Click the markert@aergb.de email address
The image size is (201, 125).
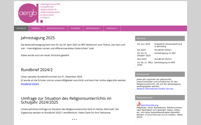[154, 115]
